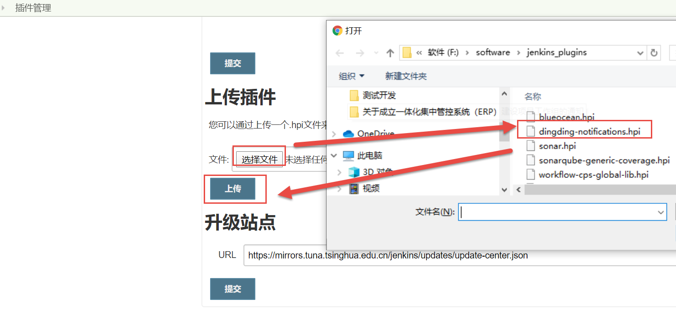Select the blueocean.hpi file
This screenshot has width=676, height=325.
566,117
